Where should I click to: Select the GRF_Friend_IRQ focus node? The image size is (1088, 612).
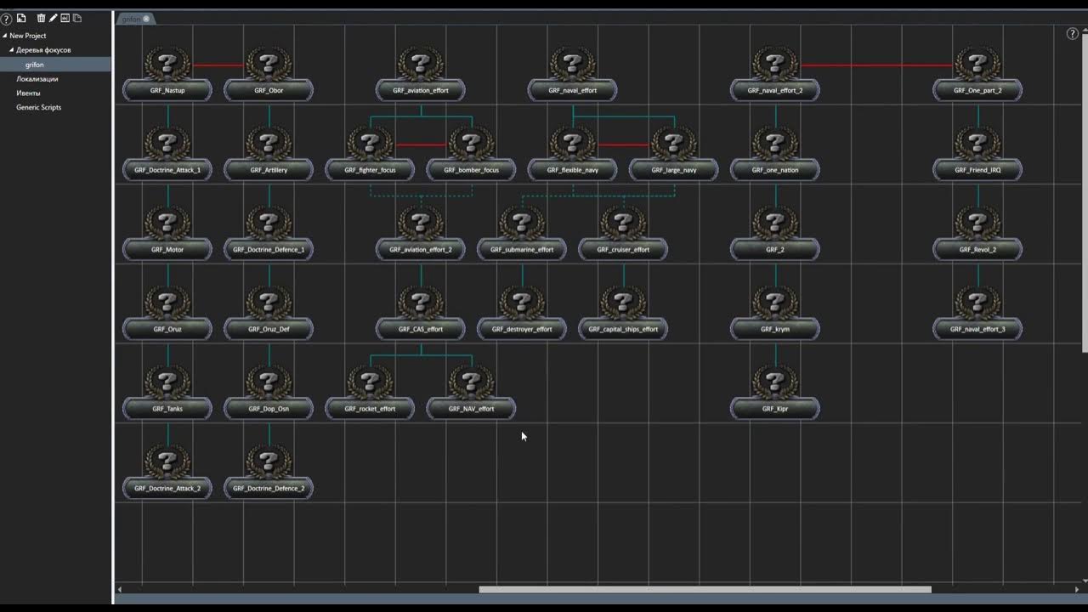[977, 154]
